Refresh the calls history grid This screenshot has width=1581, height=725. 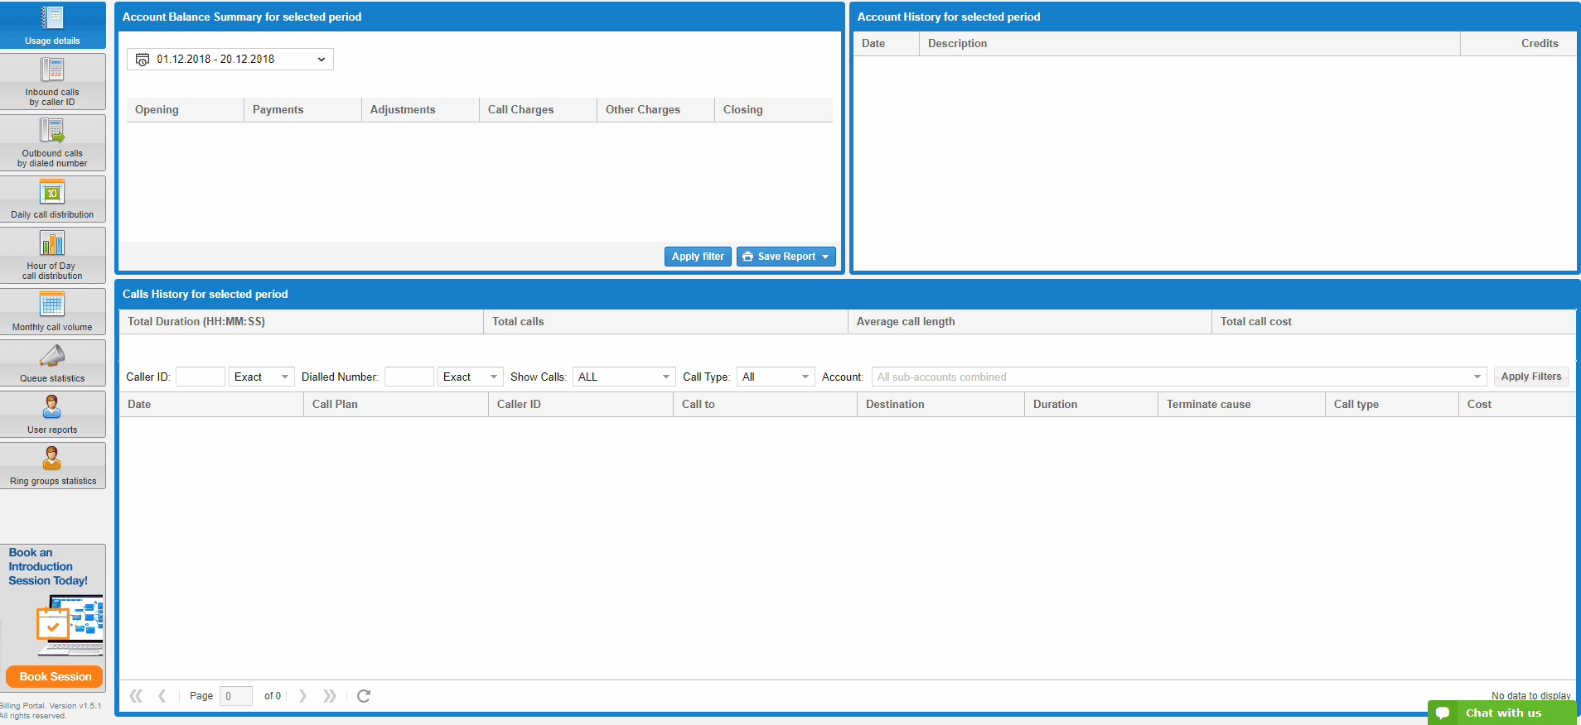363,696
